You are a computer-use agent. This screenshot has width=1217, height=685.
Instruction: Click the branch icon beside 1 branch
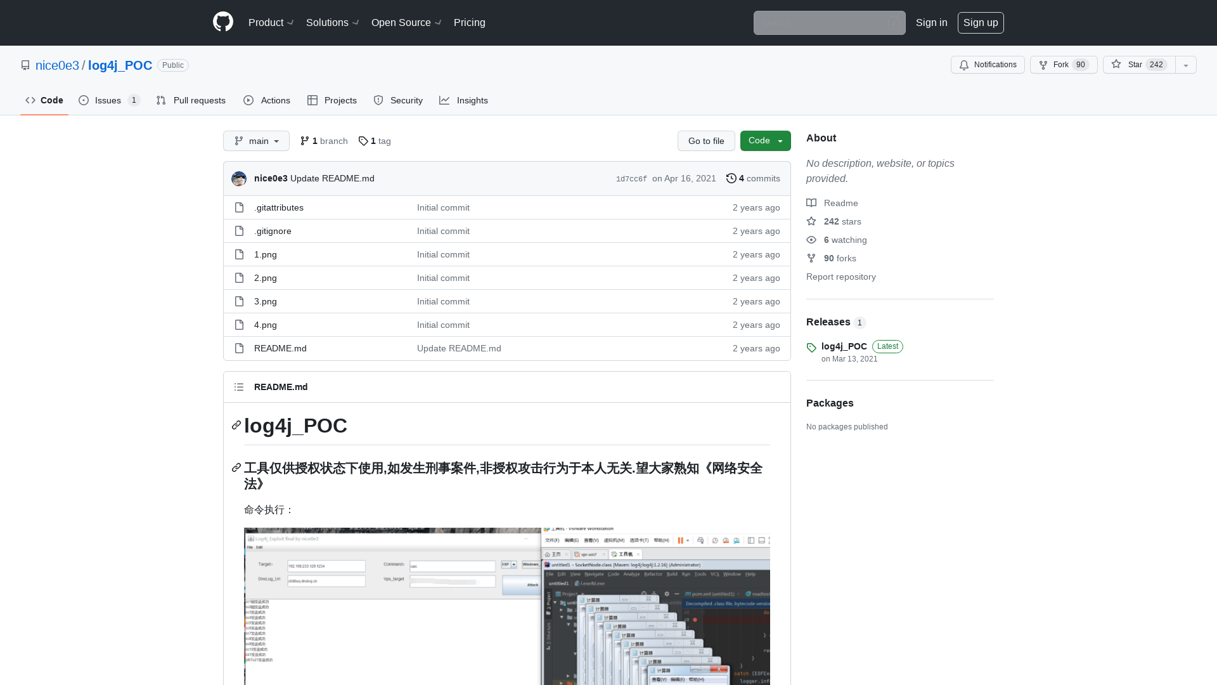click(305, 141)
